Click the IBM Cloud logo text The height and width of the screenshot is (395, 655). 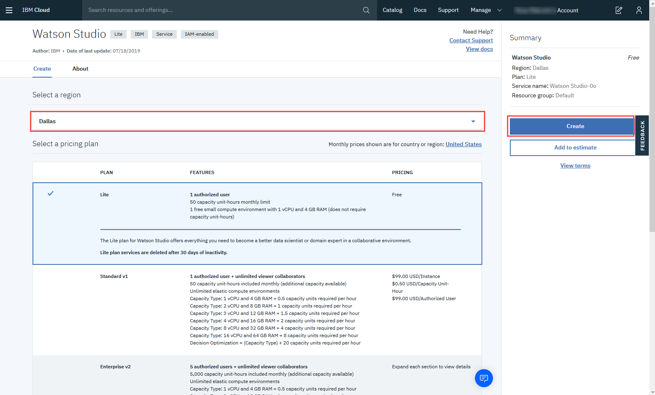pyautogui.click(x=36, y=10)
